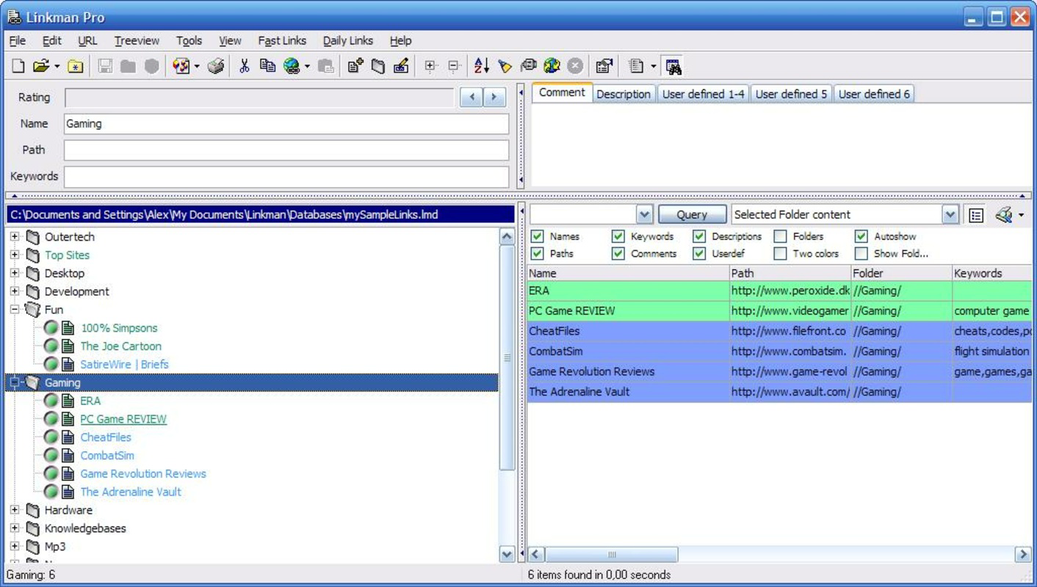Screen dimensions: 1037x587
Task: Click the Open database folder icon
Action: (x=40, y=66)
